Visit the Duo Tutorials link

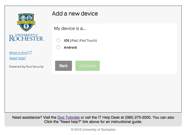tap(68, 117)
